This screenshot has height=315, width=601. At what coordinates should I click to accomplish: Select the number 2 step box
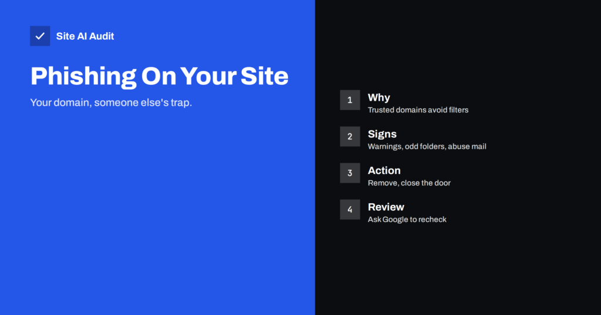click(350, 136)
